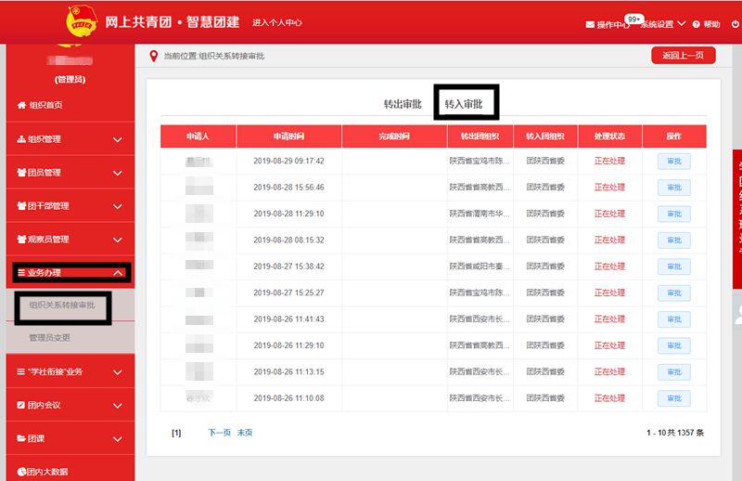The image size is (742, 481).
Task: Switch to the 转入审批 tab
Action: tap(464, 104)
